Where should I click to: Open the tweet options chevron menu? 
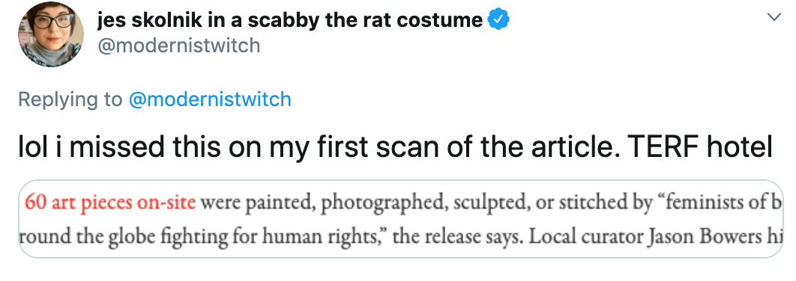774,17
